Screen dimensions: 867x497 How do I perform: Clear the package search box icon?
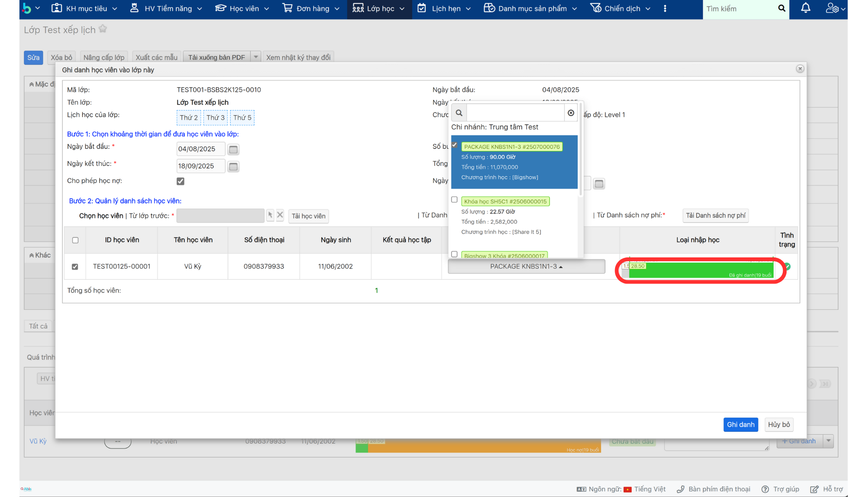[571, 113]
